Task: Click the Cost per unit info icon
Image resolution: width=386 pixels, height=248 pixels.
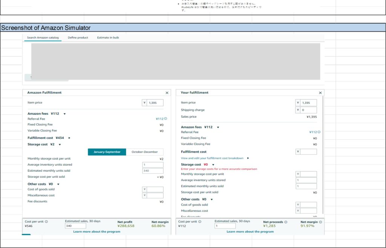Action: 46,222
